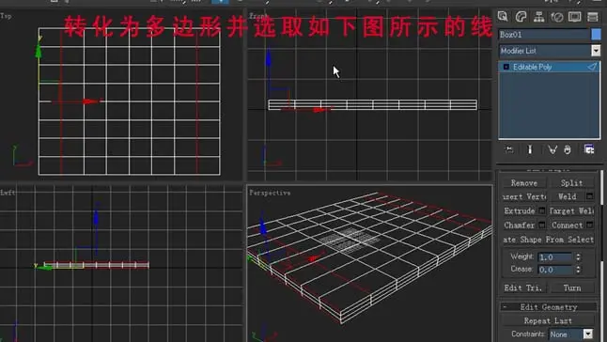Click the Pin Stack icon
Screen dimensions: 607x342
click(x=509, y=149)
